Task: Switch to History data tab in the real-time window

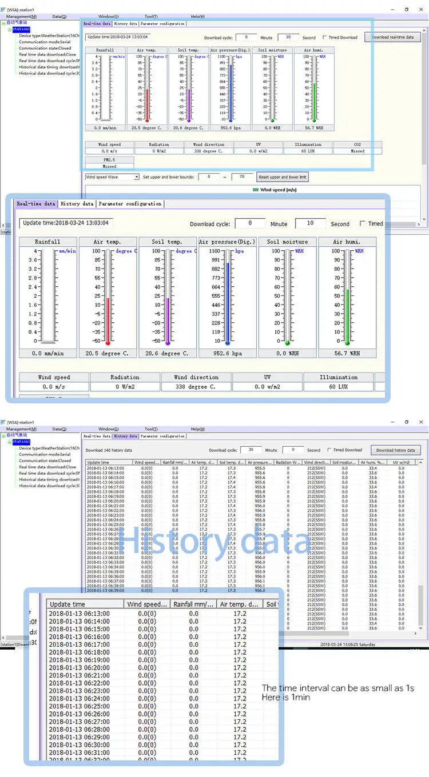Action: coord(125,23)
